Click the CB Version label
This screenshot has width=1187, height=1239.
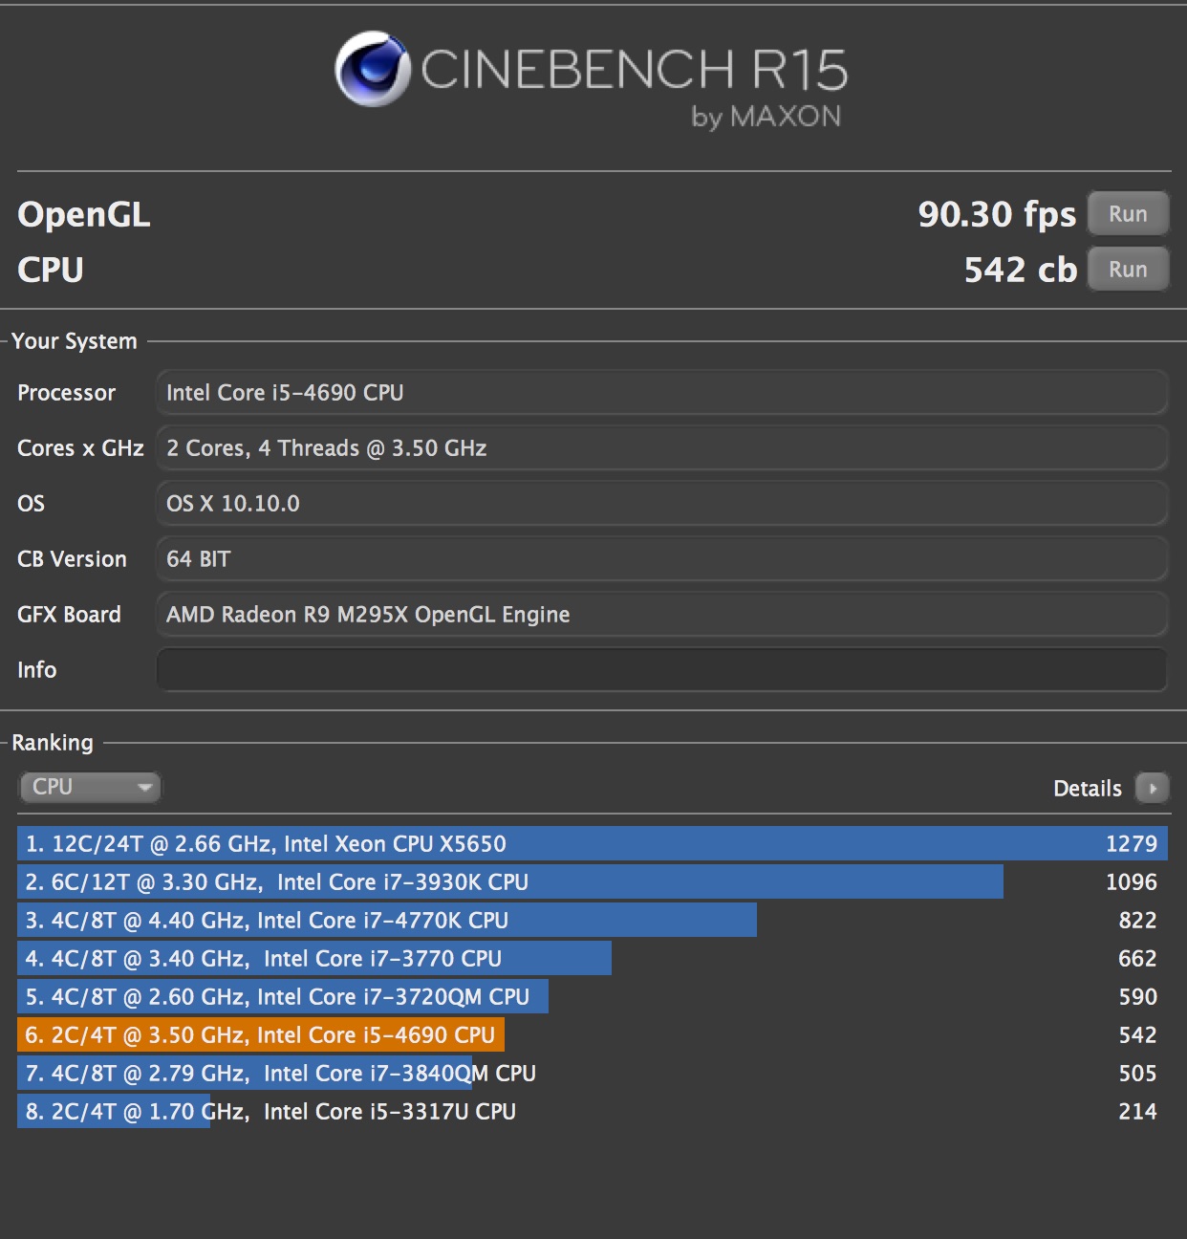click(72, 559)
